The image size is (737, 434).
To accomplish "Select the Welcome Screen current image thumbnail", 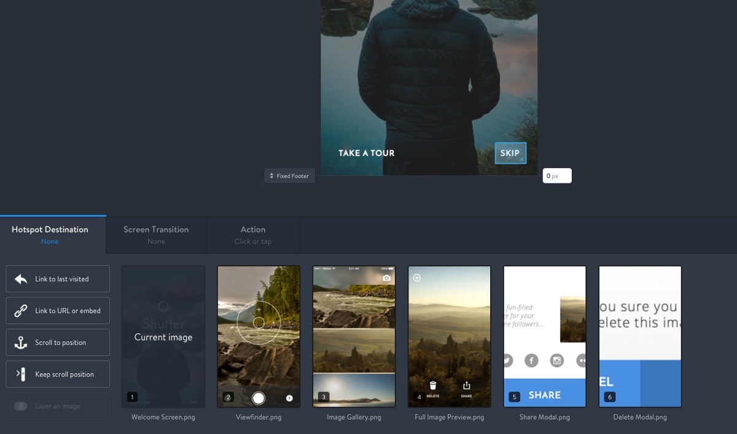I will tap(163, 336).
